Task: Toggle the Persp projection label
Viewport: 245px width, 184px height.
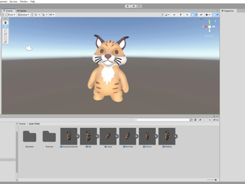Action: tap(209, 36)
